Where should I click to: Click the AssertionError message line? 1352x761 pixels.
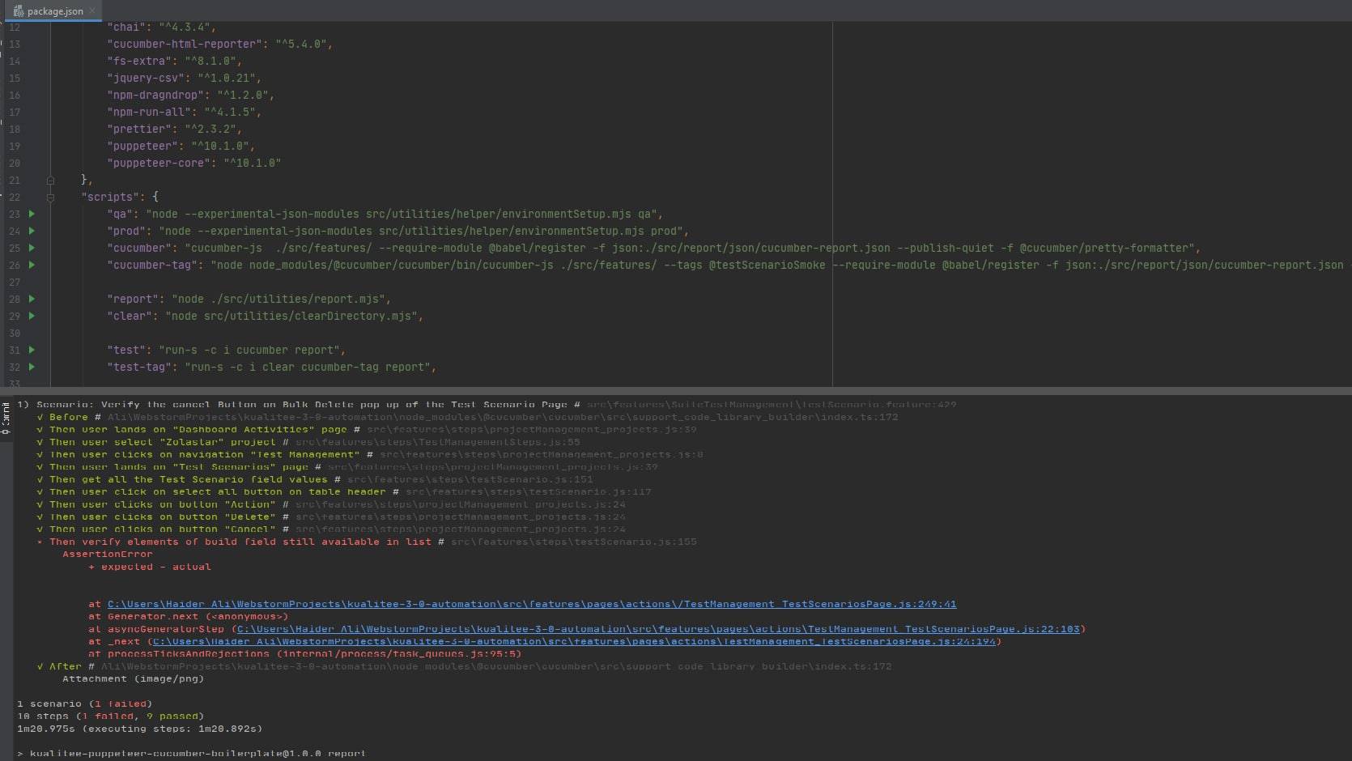108,554
